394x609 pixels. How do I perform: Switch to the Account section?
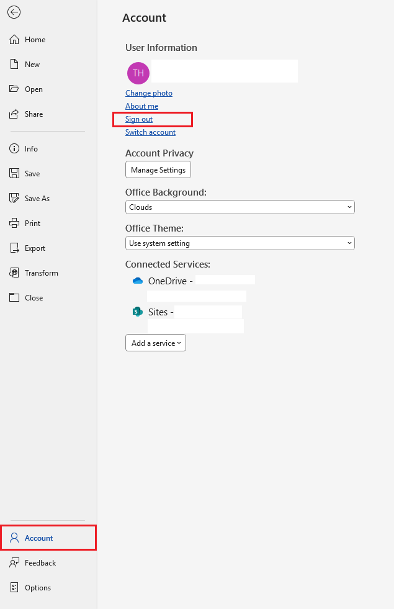tap(37, 538)
